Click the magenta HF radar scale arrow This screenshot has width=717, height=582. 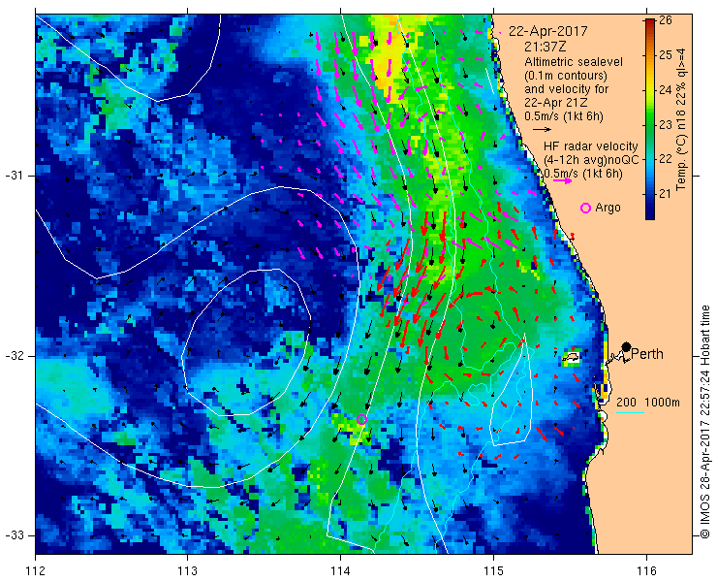click(562, 180)
